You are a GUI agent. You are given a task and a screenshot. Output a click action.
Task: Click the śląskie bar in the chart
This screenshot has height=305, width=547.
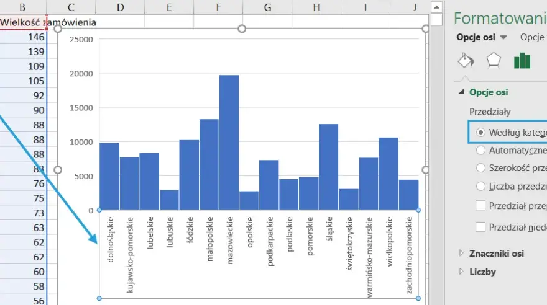pyautogui.click(x=329, y=167)
